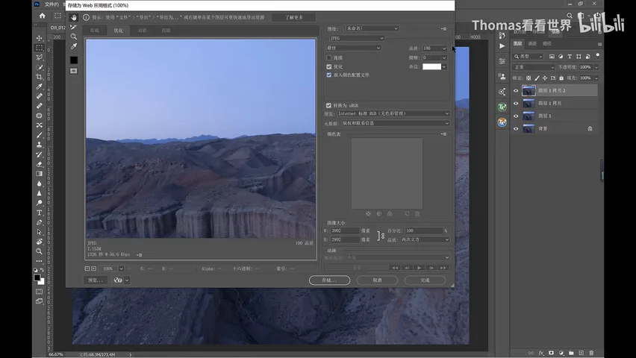Click the zoom out minus button under preview
Screen dimensions: 636x358
point(87,268)
